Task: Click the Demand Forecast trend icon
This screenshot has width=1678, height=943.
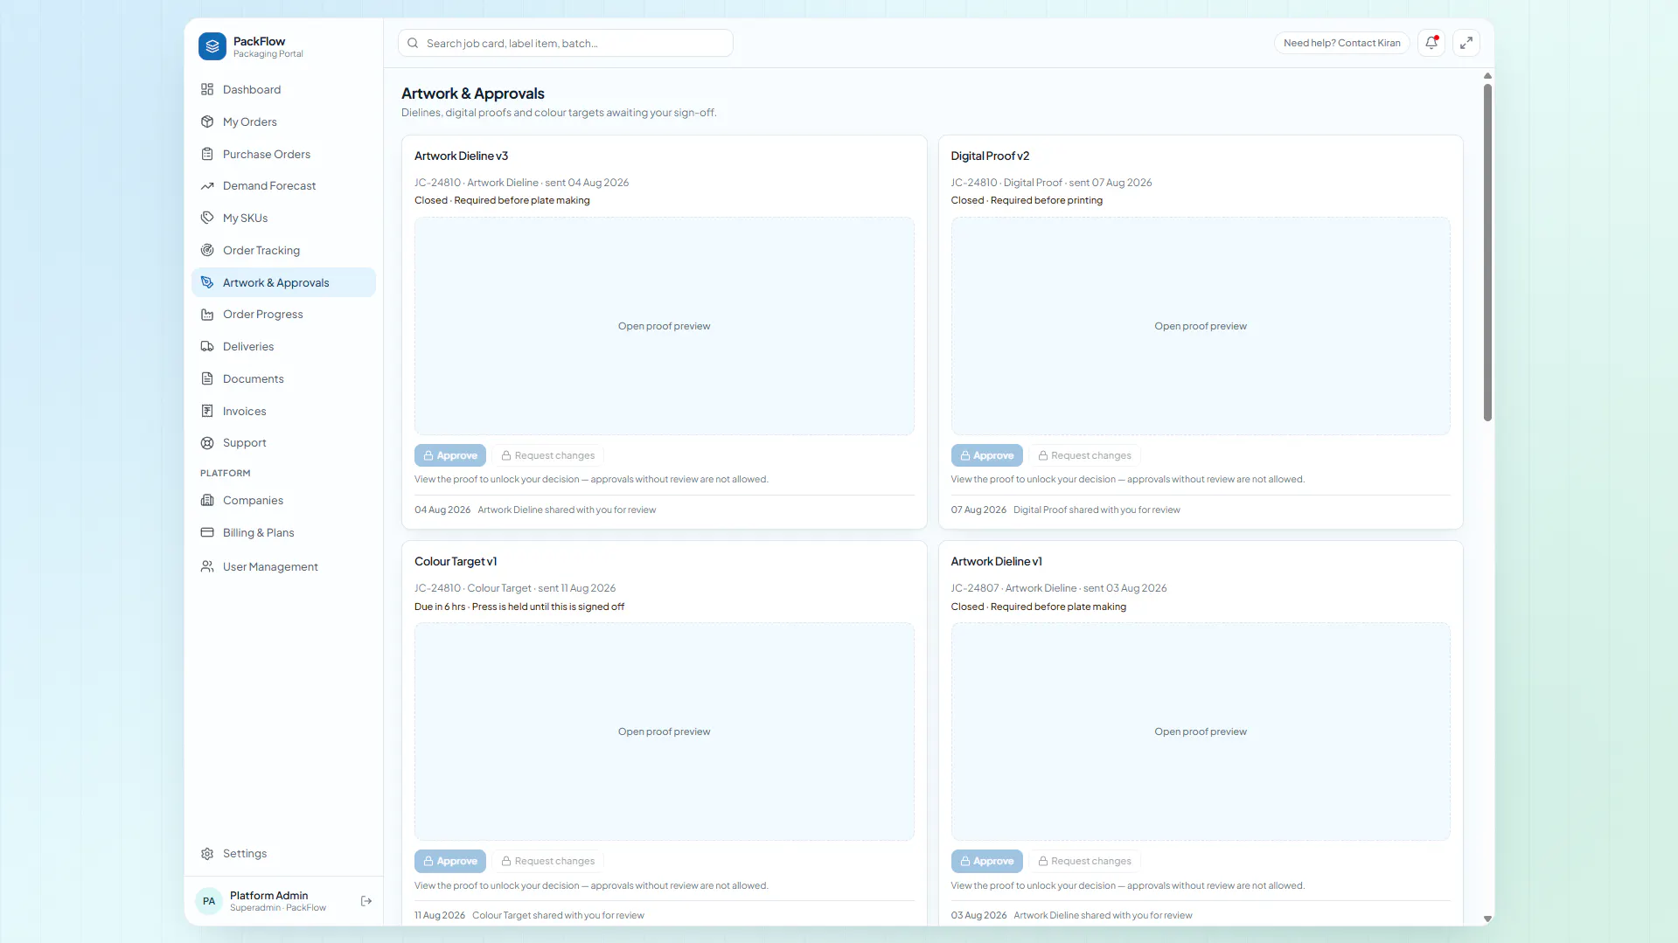Action: (x=207, y=186)
